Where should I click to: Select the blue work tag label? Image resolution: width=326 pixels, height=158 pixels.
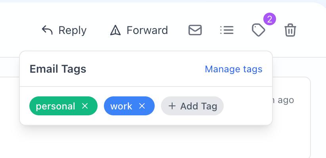[x=121, y=106]
